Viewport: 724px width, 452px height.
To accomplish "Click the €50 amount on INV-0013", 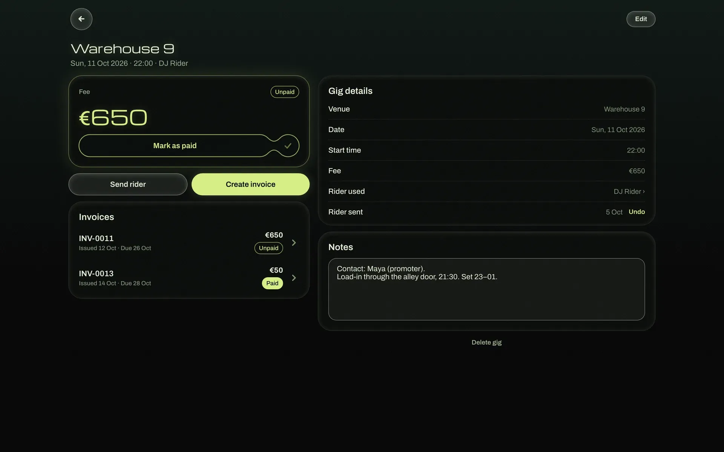I will point(276,270).
